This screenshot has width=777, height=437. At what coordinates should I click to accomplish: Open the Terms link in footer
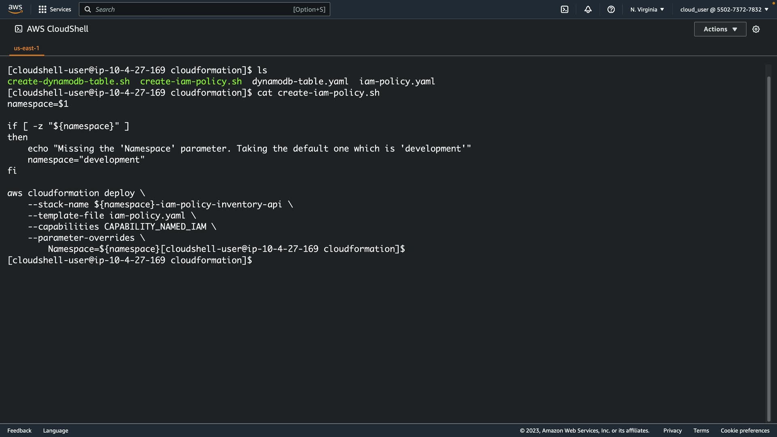(701, 431)
